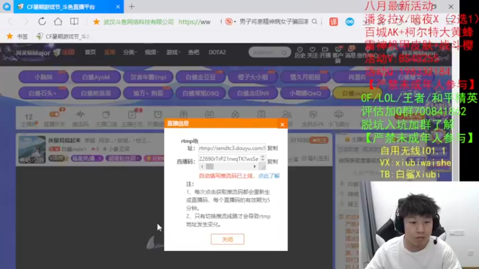Image resolution: width=479 pixels, height=269 pixels.
Task: Open the 白鲨金豆豆 streamer pill
Action: [x=201, y=77]
